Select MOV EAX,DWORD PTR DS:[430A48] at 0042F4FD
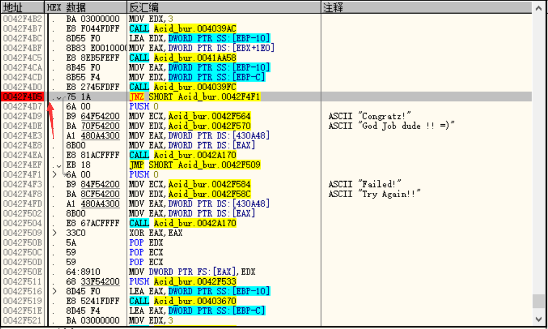Image resolution: width=548 pixels, height=329 pixels. [200, 204]
